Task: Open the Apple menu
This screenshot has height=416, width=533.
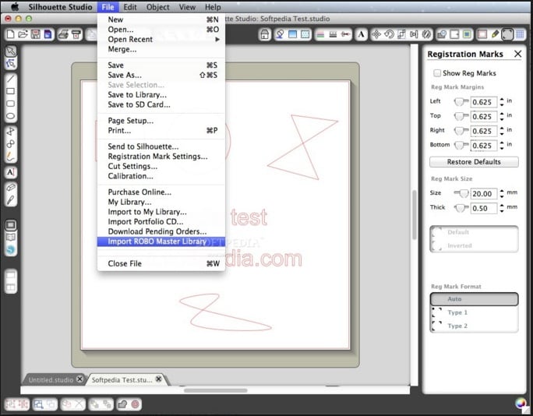Action: point(14,7)
